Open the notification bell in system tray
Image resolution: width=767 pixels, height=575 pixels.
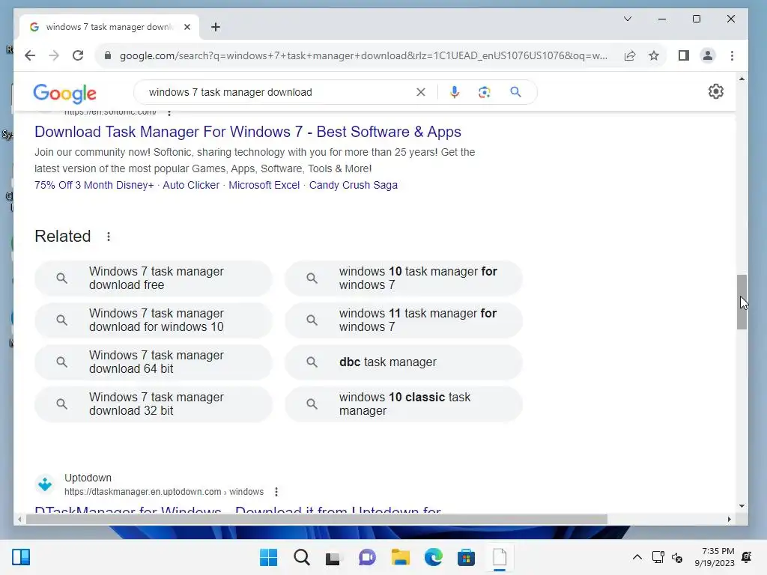747,557
